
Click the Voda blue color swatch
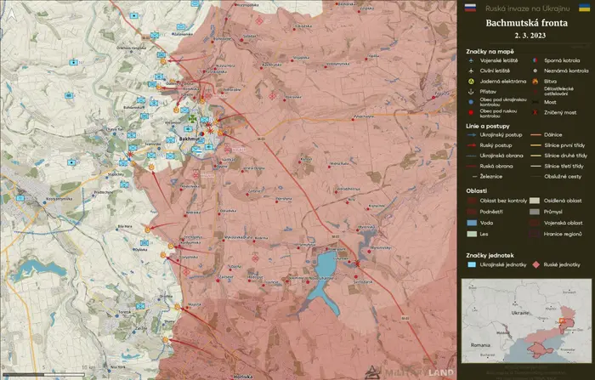[x=472, y=223]
